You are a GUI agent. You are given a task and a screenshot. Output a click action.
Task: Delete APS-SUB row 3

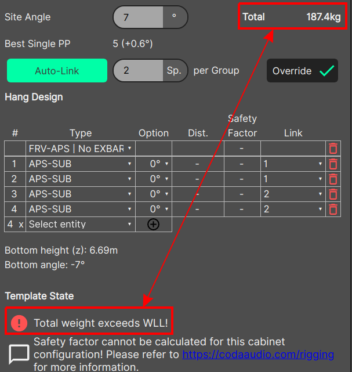(x=333, y=194)
